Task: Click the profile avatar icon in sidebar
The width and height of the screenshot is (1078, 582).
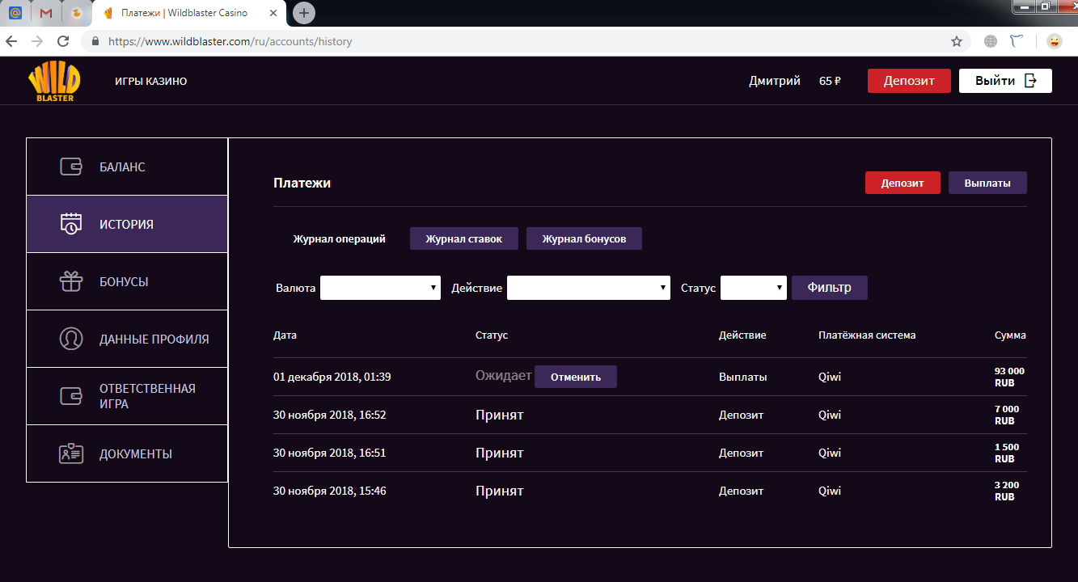Action: click(71, 339)
